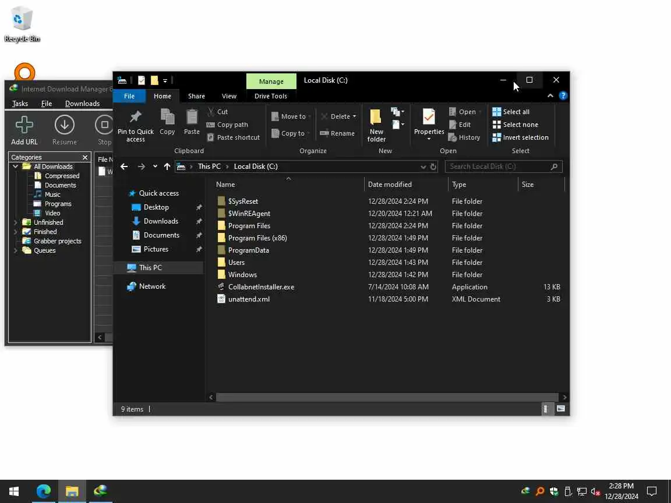This screenshot has width=671, height=503.
Task: Click Copy path in ribbon
Action: [x=227, y=125]
